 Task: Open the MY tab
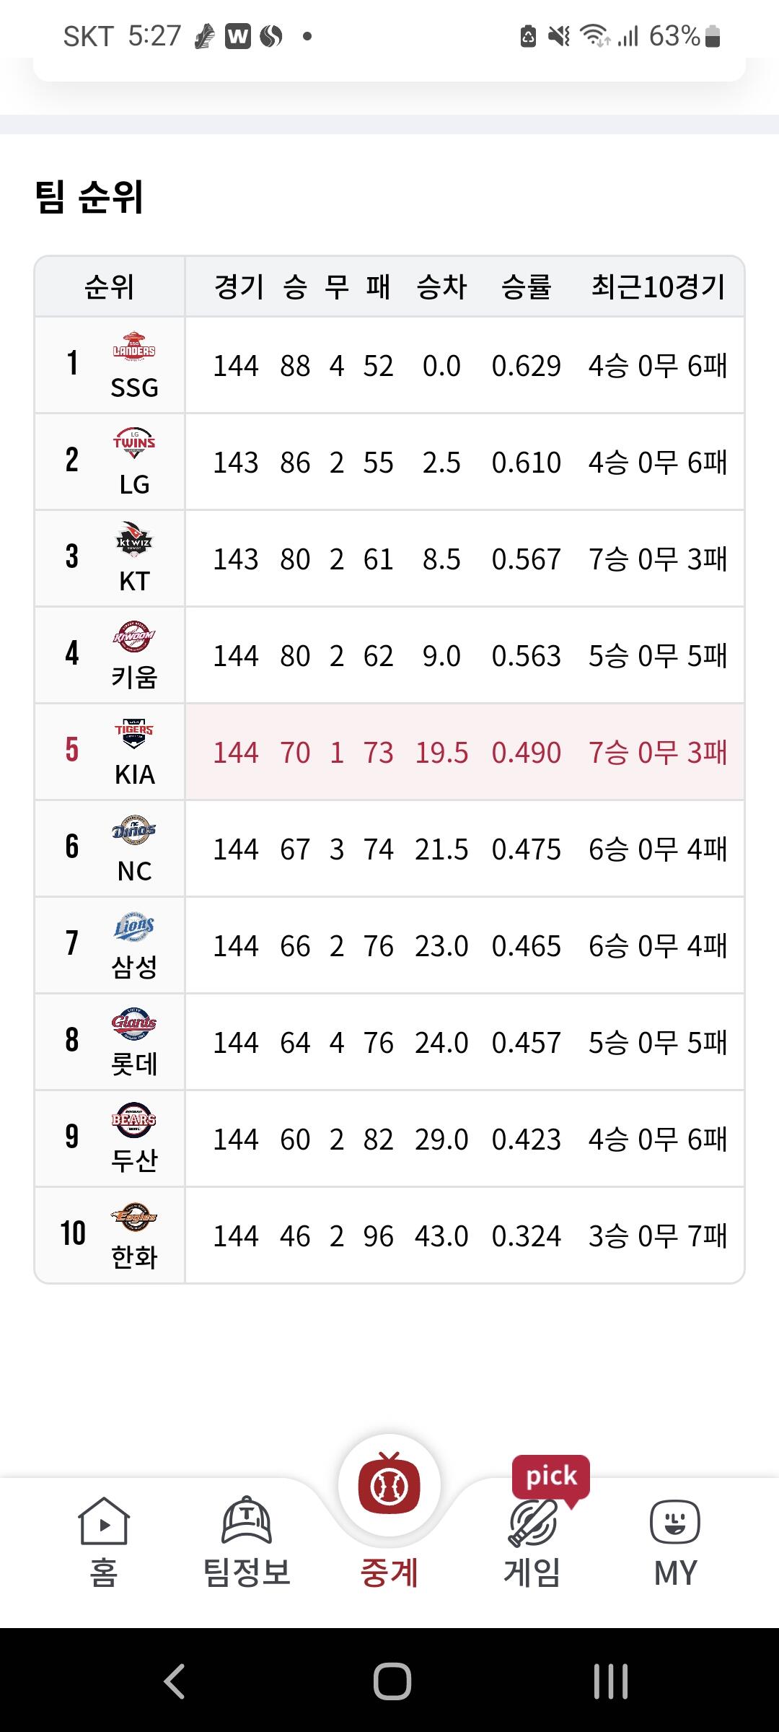675,1541
